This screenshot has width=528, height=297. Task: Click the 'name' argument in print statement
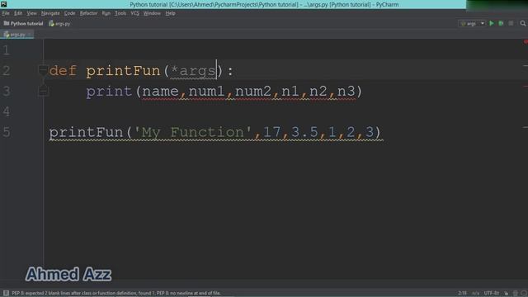coord(160,92)
